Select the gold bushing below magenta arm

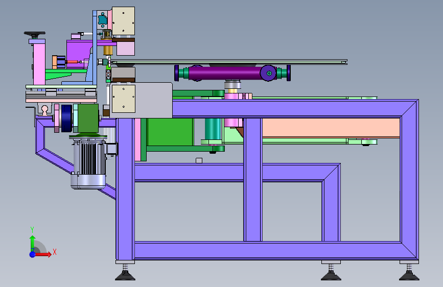pos(108,50)
